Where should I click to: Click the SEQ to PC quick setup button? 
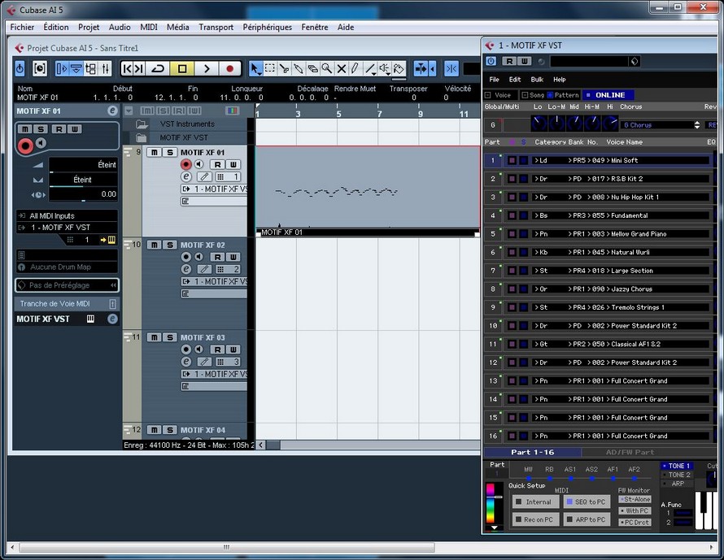[586, 502]
